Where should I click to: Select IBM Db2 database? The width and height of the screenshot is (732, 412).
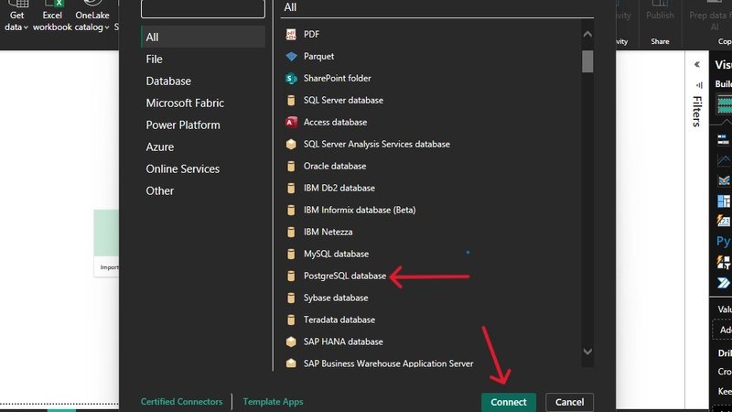pos(339,188)
